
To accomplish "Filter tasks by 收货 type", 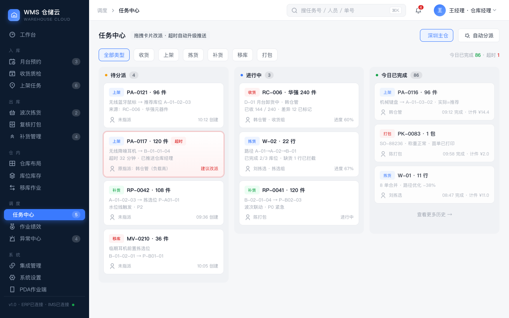I will 144,55.
